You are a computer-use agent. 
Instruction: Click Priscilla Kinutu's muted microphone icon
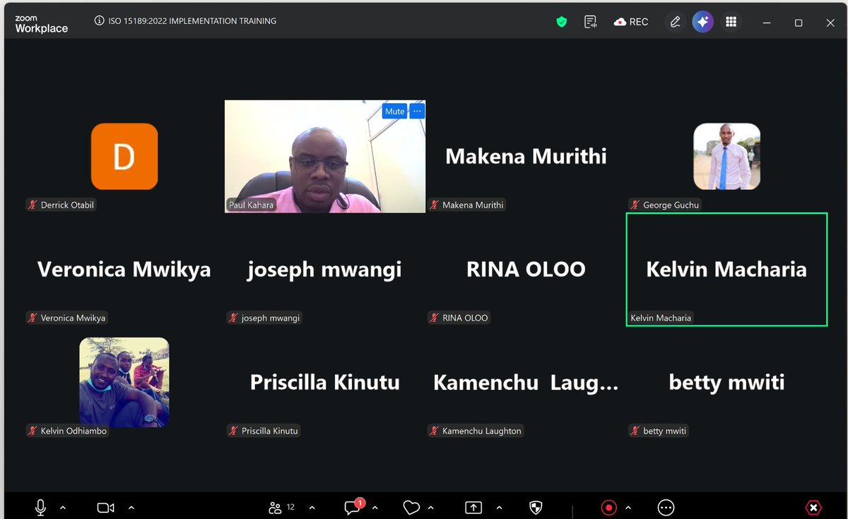(x=233, y=431)
